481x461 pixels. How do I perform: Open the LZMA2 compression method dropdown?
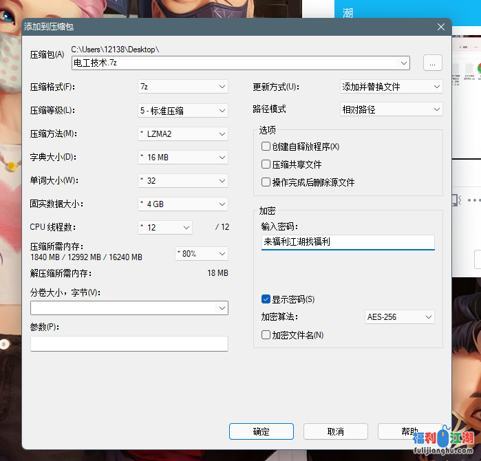click(x=182, y=133)
